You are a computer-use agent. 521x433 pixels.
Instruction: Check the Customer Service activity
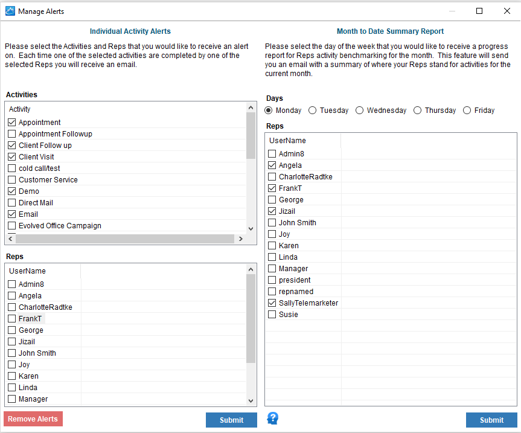coord(12,180)
